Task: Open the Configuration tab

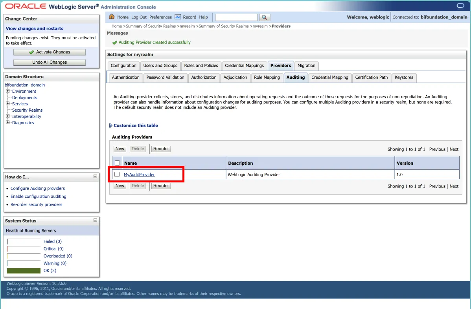Action: tap(123, 66)
